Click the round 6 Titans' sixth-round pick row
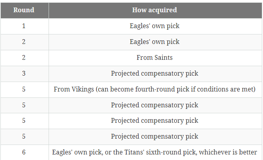The width and height of the screenshot is (263, 160). pyautogui.click(x=131, y=152)
